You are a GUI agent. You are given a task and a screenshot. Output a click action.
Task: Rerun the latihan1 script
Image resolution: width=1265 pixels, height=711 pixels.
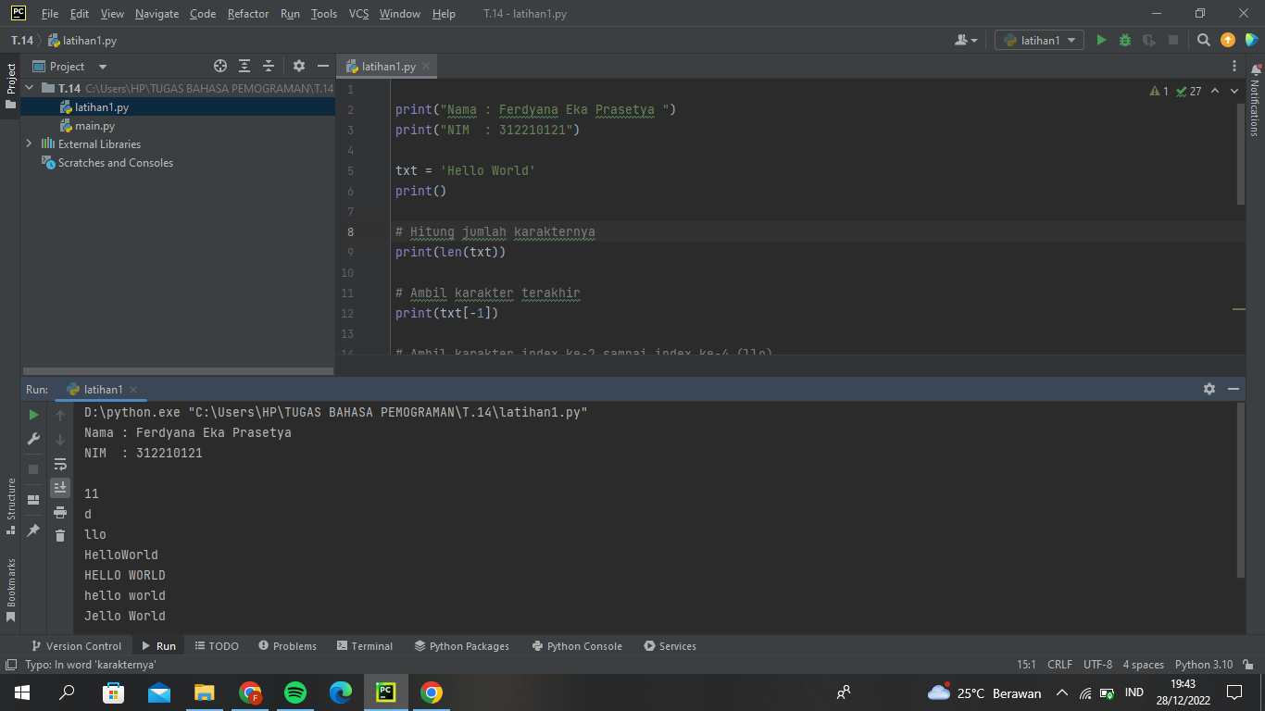(x=32, y=415)
